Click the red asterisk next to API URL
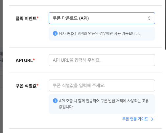The image size is (166, 133). [x=34, y=59]
